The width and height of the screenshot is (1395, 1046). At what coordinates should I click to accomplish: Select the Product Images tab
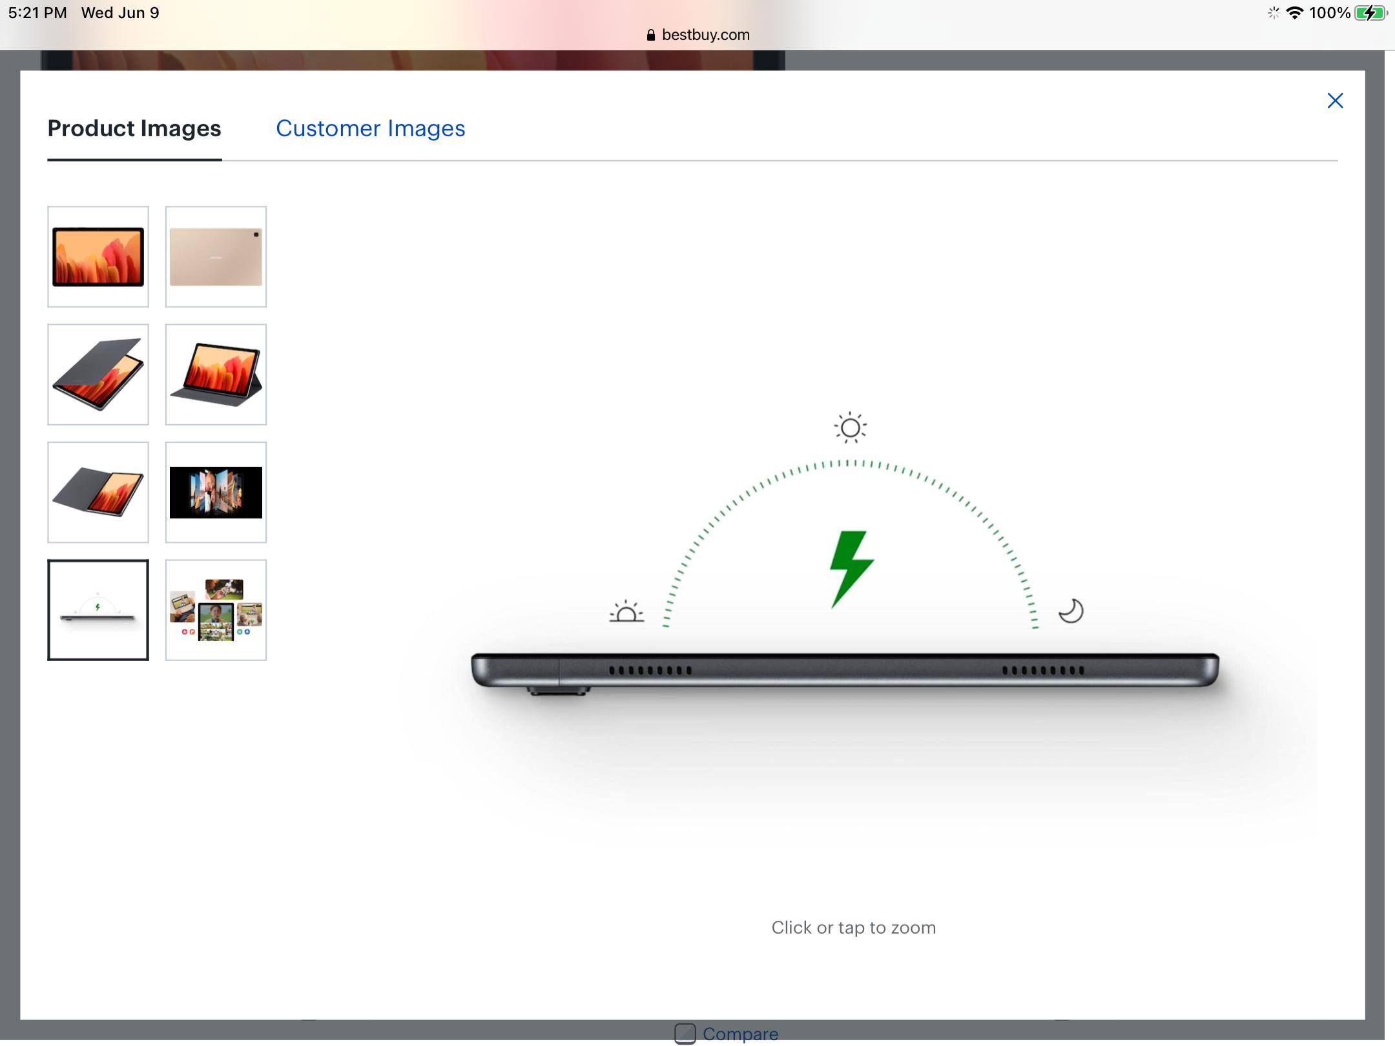[x=134, y=128]
